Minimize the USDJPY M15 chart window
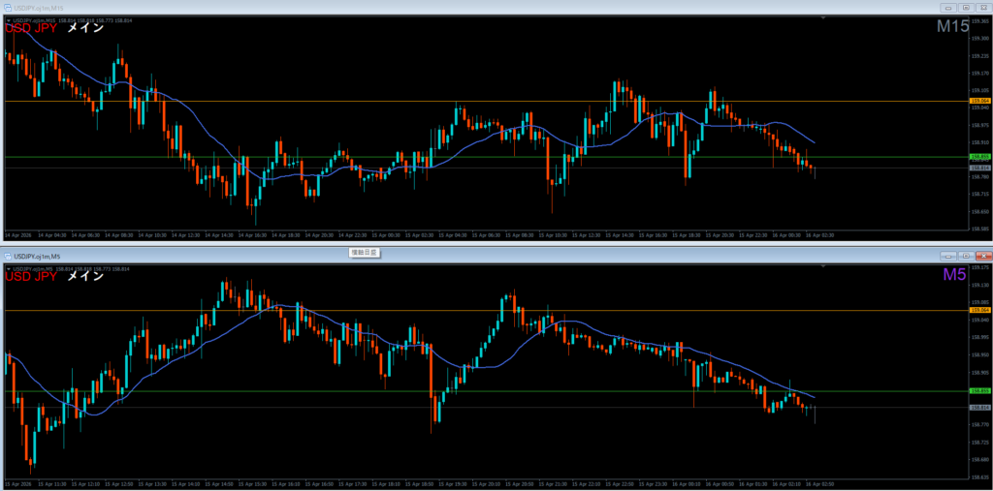 click(x=947, y=8)
